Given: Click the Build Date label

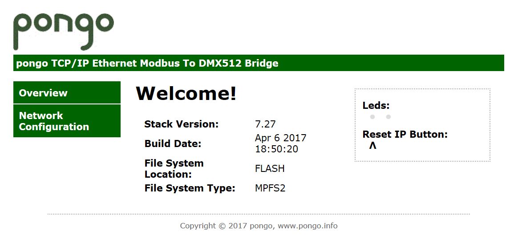Looking at the screenshot, I should 173,144.
